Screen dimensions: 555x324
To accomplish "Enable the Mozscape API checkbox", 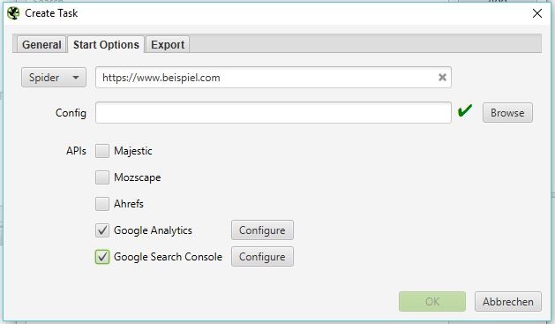I will [102, 177].
